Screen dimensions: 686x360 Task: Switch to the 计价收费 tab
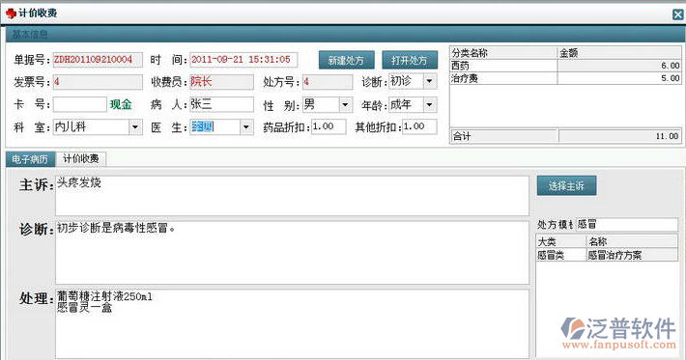coord(81,158)
